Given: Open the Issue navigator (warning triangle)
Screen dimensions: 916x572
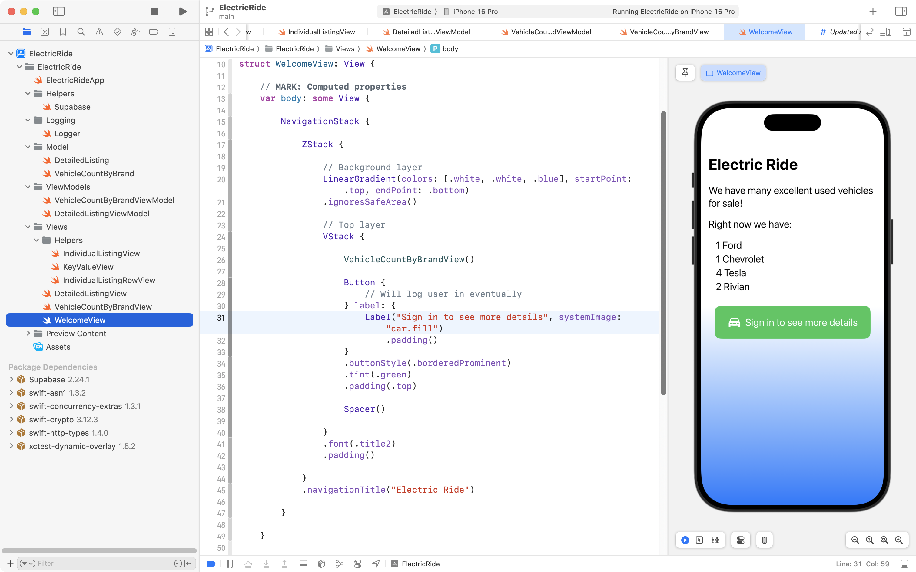Looking at the screenshot, I should pyautogui.click(x=99, y=32).
